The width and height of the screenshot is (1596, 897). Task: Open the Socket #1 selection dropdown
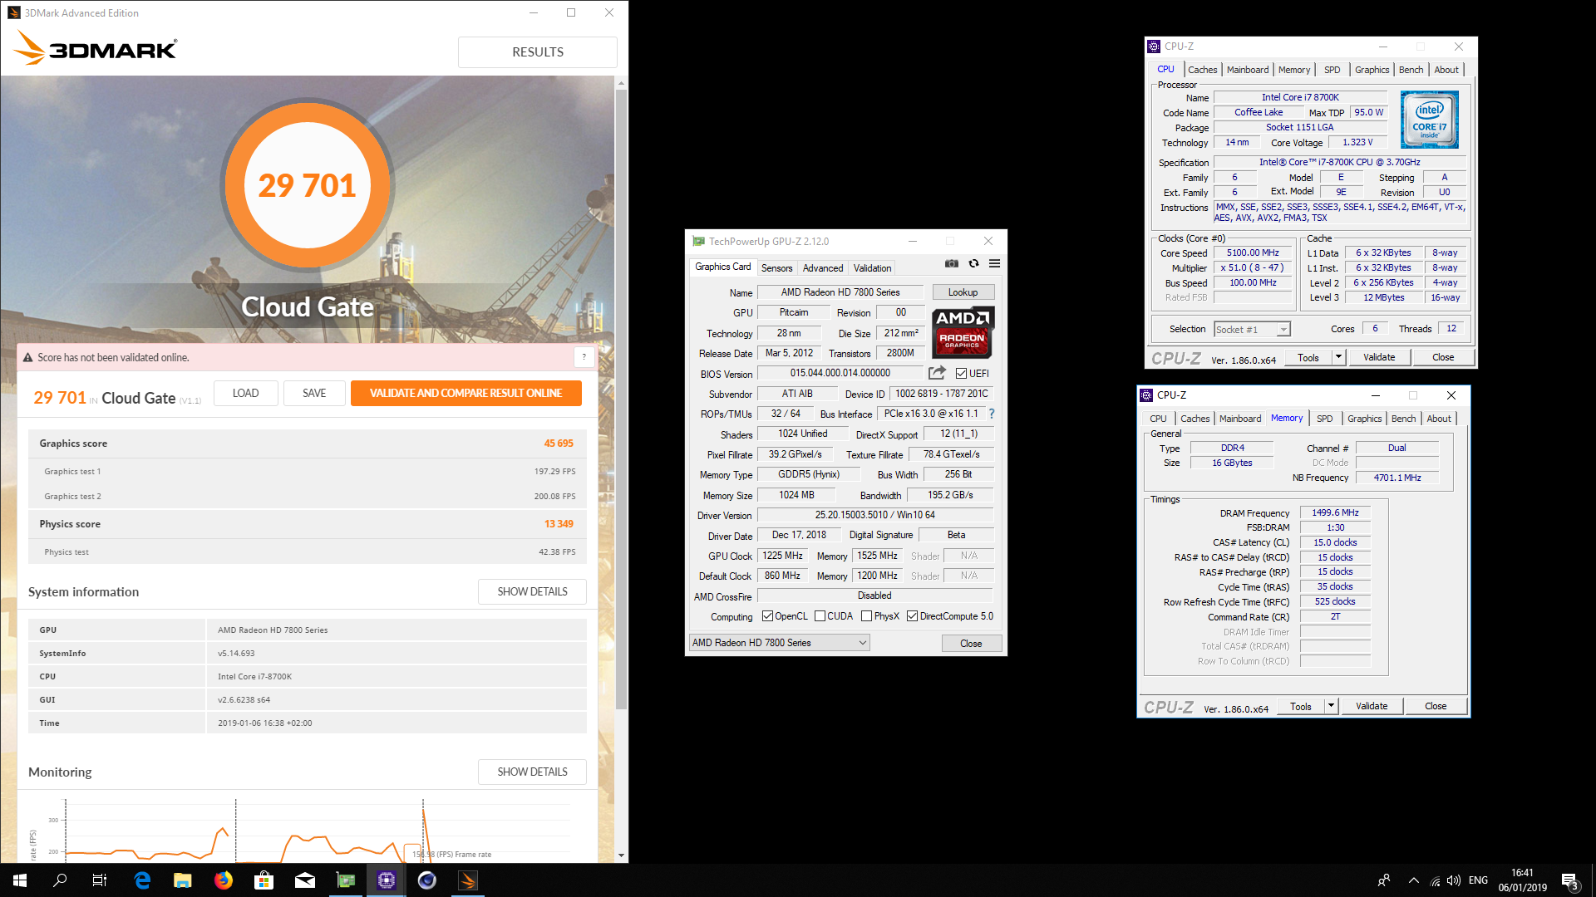pos(1252,330)
